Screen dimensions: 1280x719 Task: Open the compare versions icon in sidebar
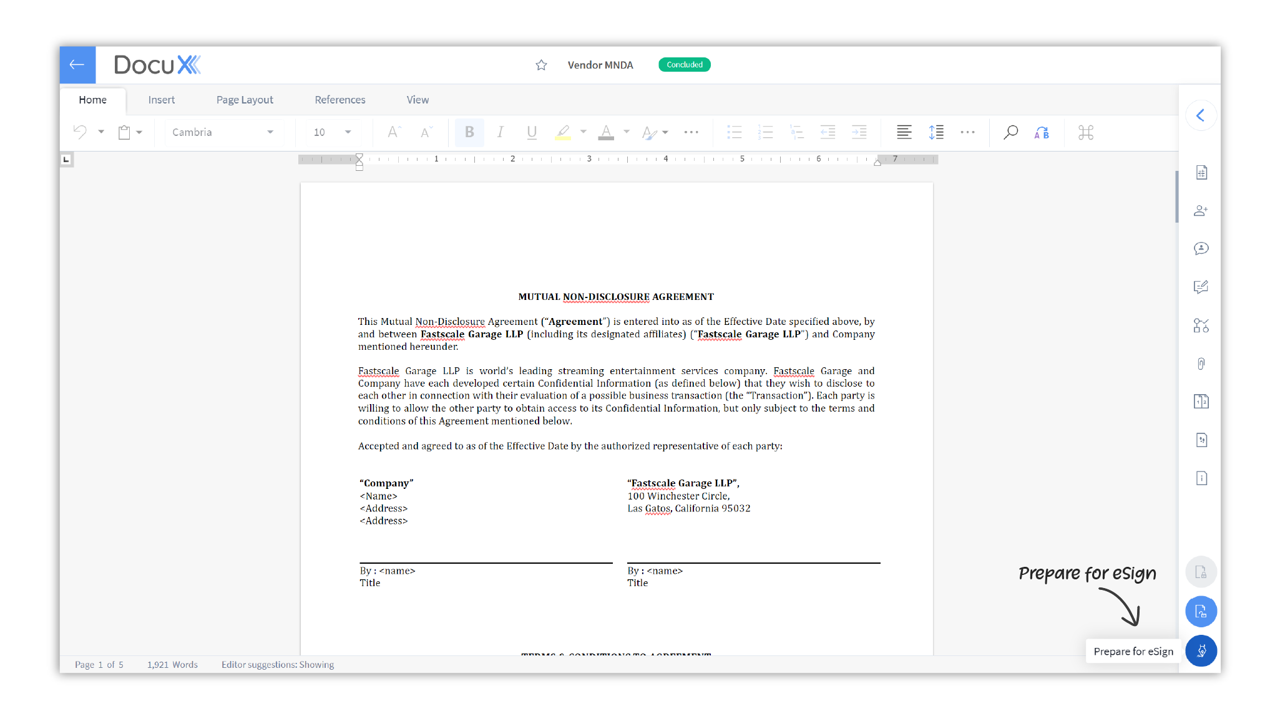[x=1201, y=402]
